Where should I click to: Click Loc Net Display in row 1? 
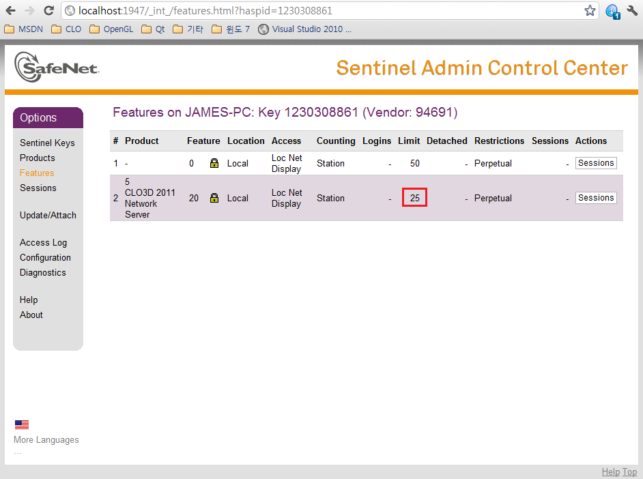pyautogui.click(x=287, y=163)
